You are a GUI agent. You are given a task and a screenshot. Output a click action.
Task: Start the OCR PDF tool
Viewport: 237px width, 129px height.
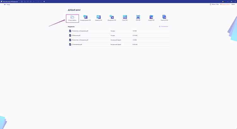[138, 18]
